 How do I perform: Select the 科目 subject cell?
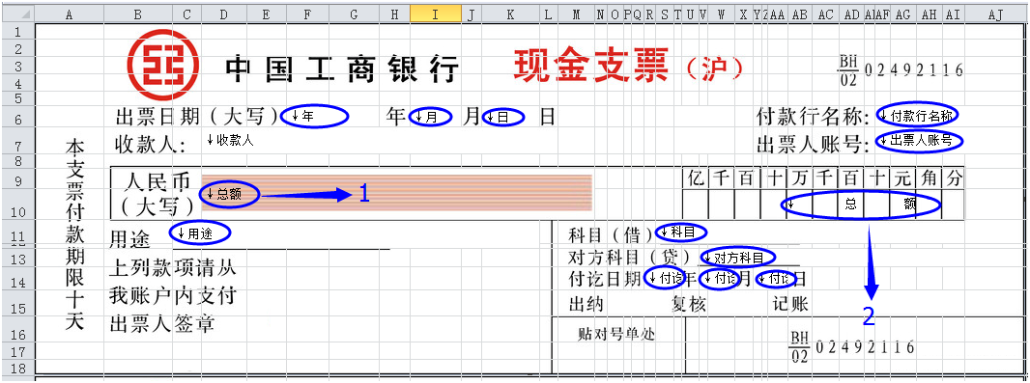(x=680, y=233)
